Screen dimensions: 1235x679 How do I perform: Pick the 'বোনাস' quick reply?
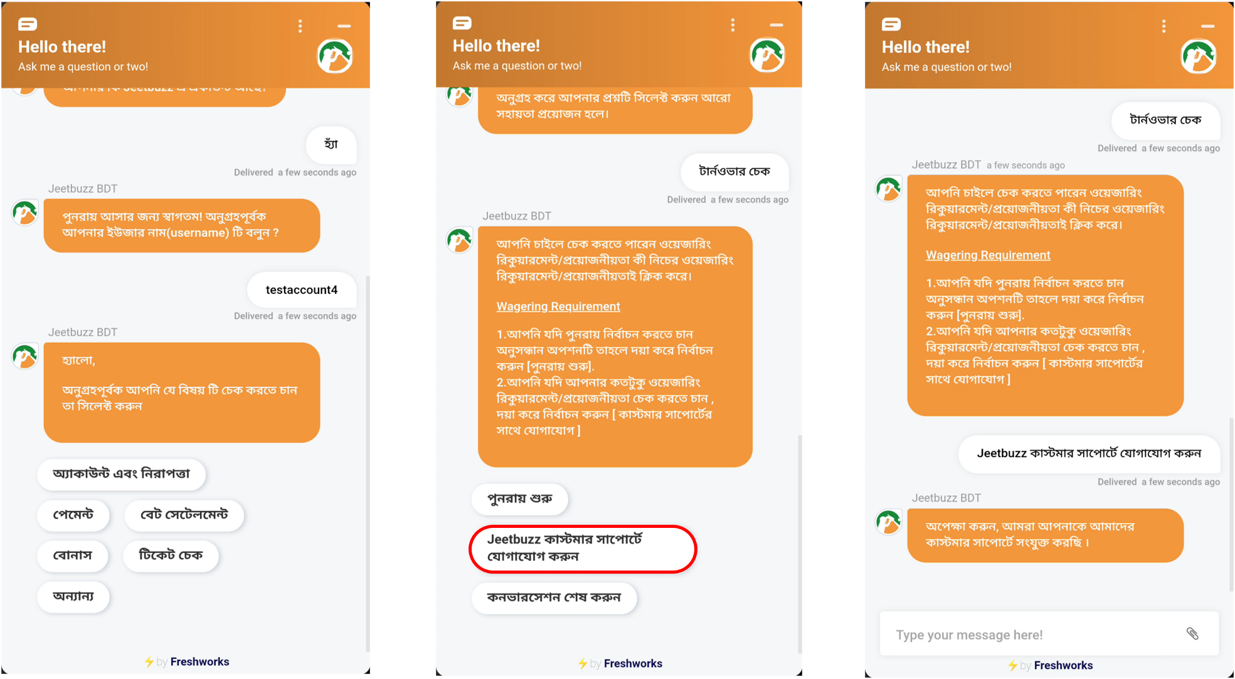point(73,555)
